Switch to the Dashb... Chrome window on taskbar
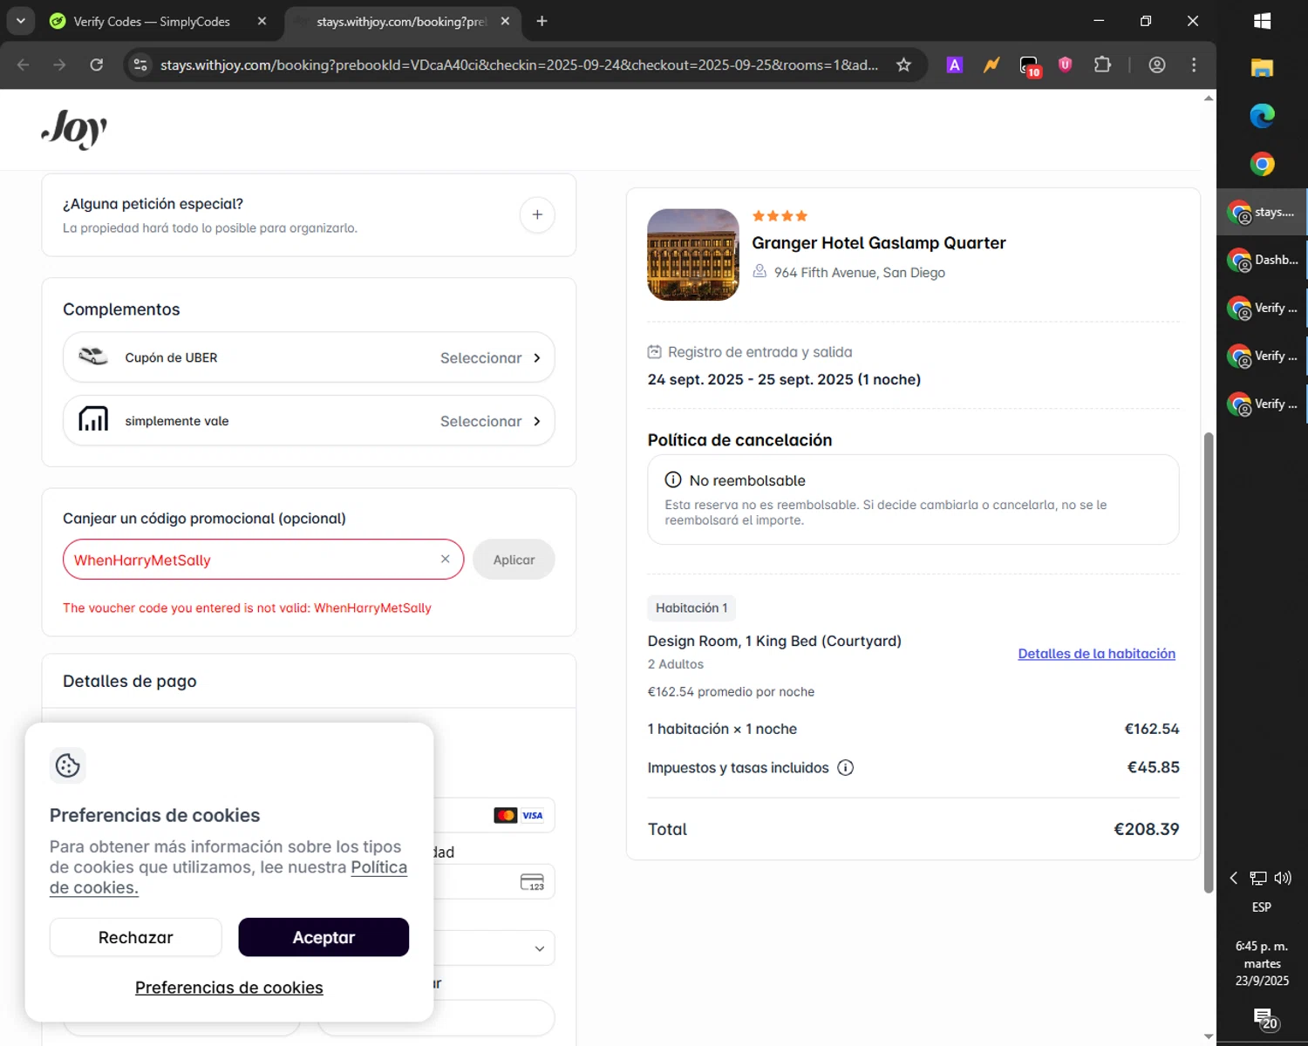Screen dimensions: 1308x1046 [1262, 260]
